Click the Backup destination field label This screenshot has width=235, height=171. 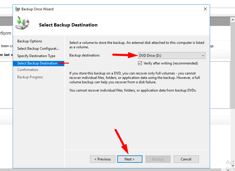coord(85,55)
